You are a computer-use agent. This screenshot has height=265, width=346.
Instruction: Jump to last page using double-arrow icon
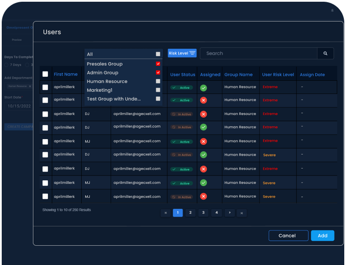(x=241, y=213)
